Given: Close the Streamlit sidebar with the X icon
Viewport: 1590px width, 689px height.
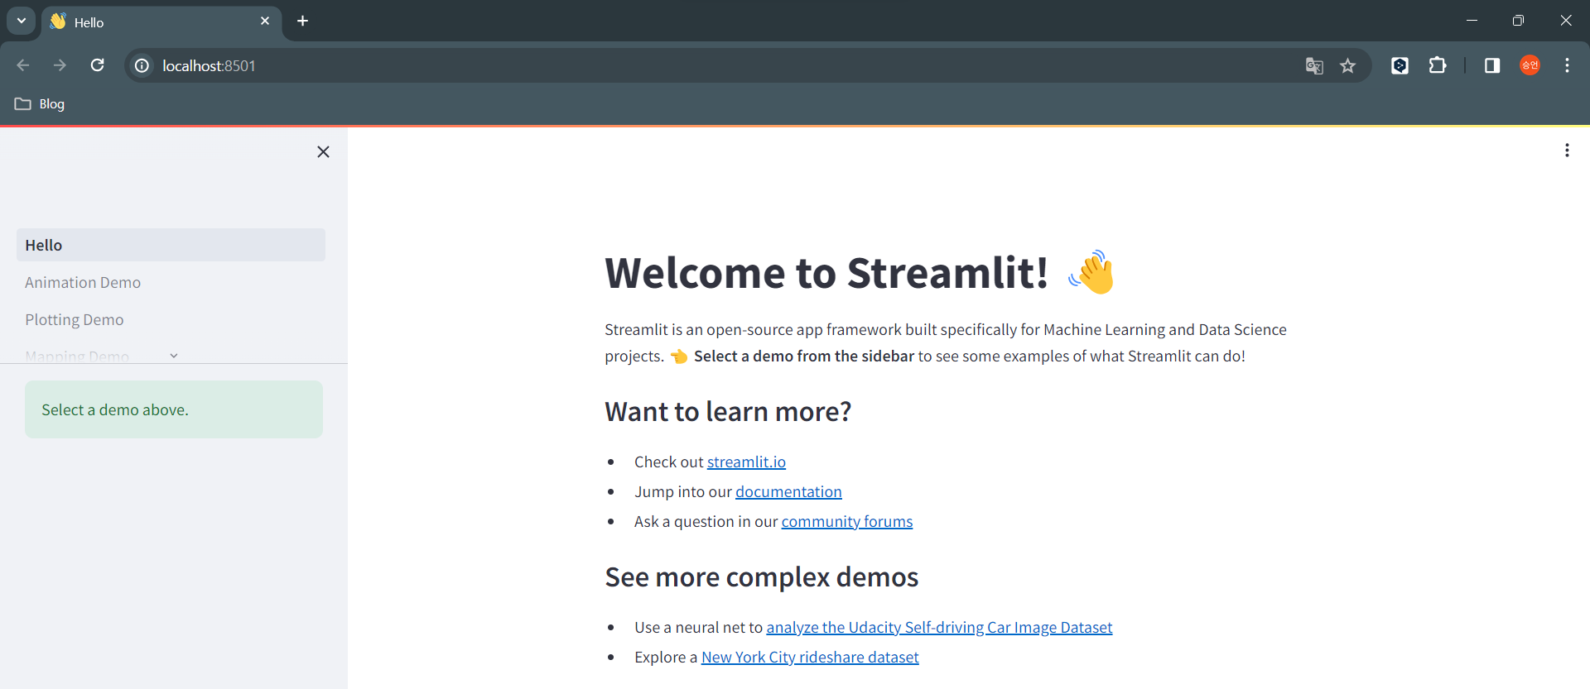Looking at the screenshot, I should tap(323, 151).
